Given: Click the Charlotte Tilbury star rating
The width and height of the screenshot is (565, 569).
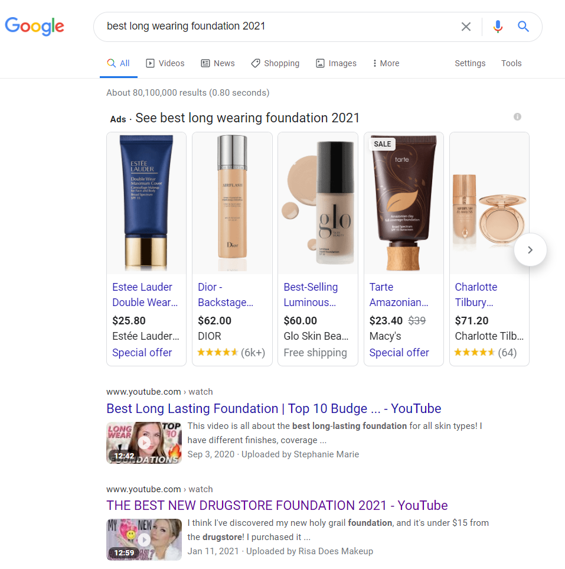Looking at the screenshot, I should tap(475, 352).
